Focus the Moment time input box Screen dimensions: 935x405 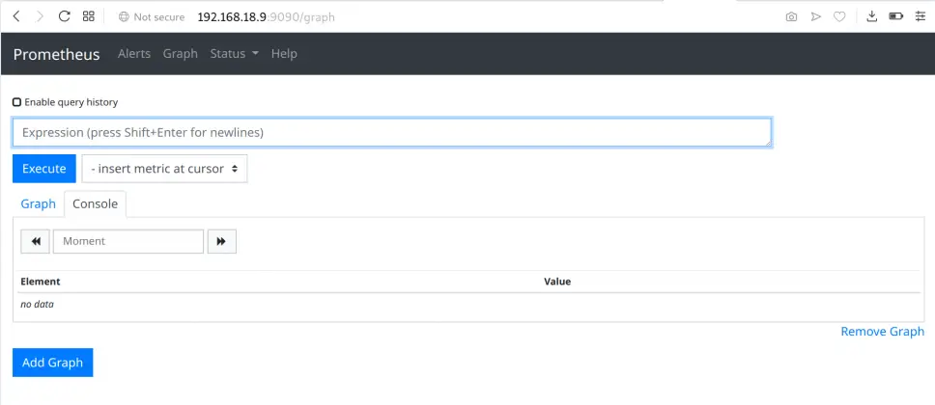click(x=128, y=241)
